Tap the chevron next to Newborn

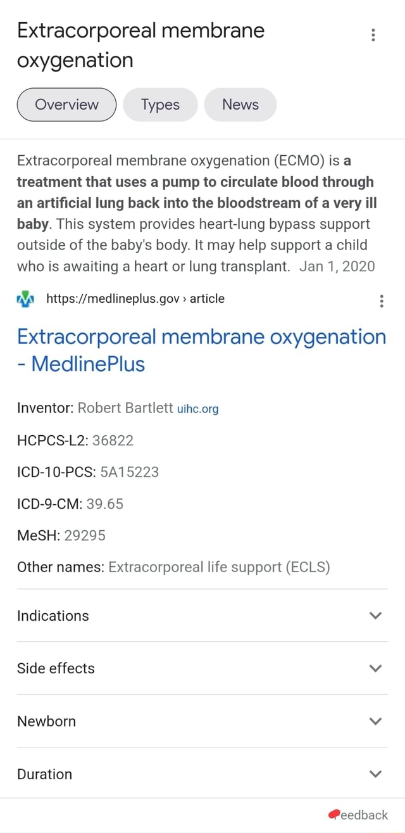pos(375,721)
